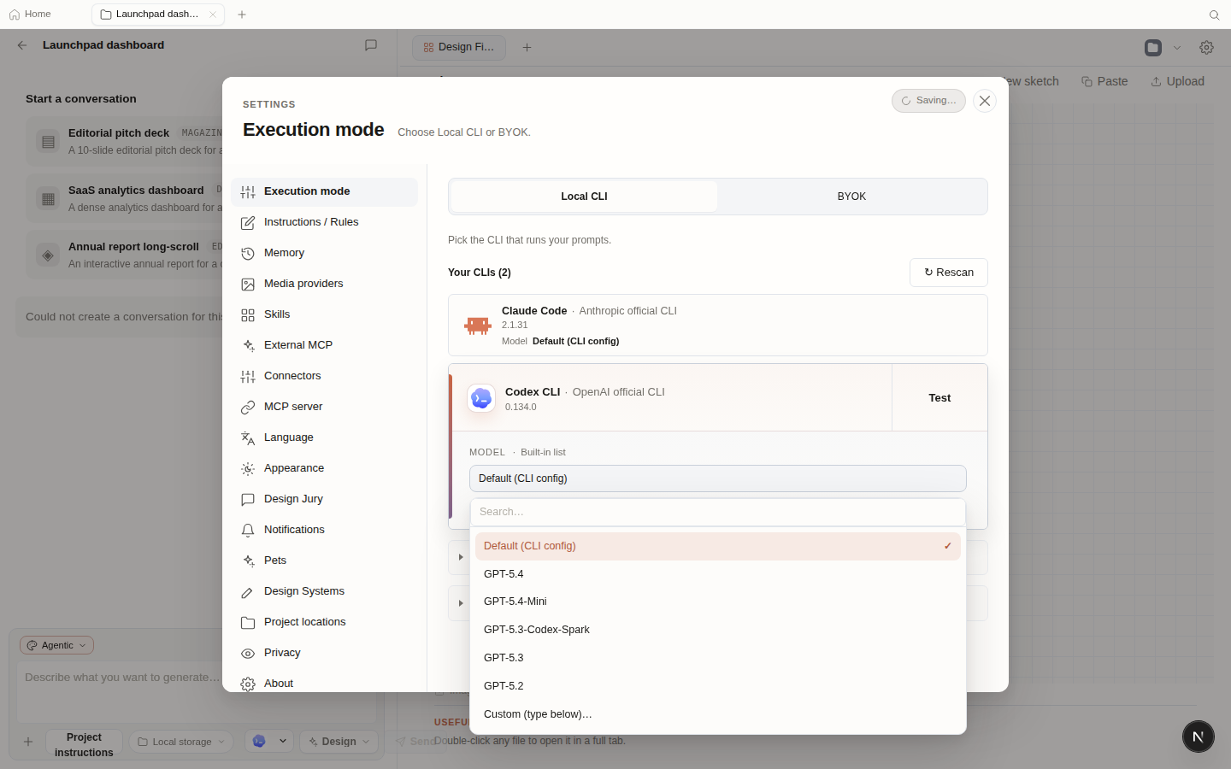Screen dimensions: 1231x769
Task: Click the Connectors sliders icon
Action: pos(248,377)
